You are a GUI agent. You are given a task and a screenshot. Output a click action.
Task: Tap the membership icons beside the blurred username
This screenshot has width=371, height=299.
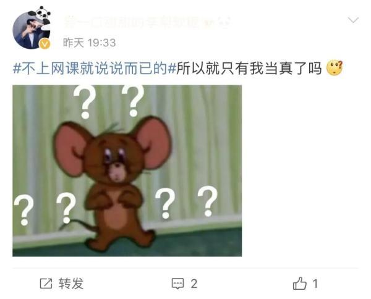pyautogui.click(x=217, y=23)
